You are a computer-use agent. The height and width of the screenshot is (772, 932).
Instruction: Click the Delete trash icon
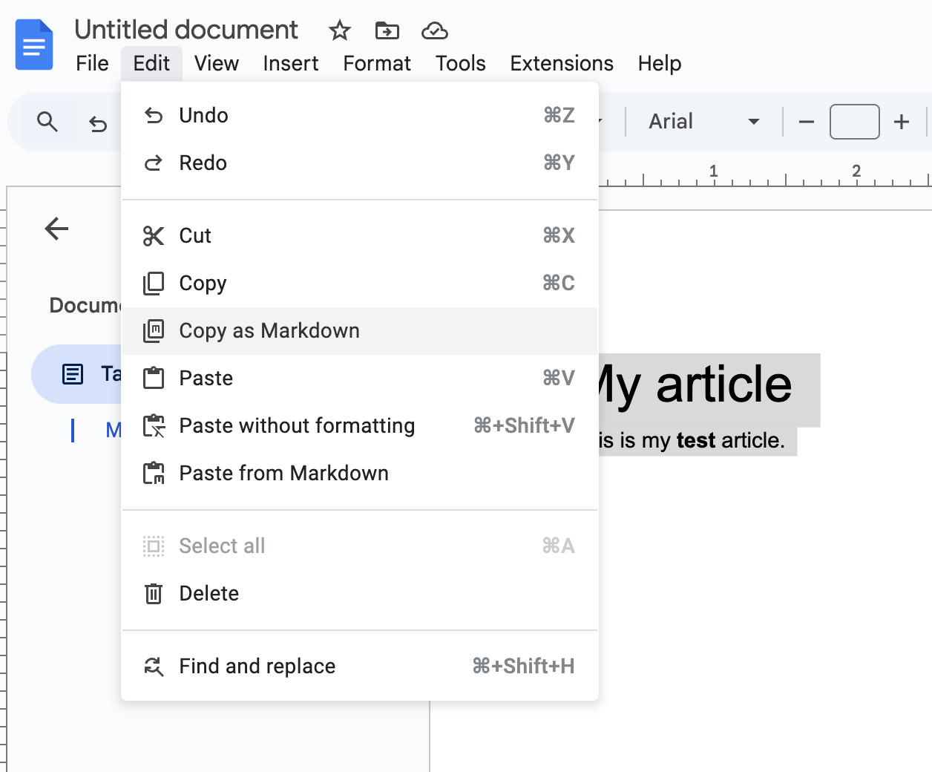[x=153, y=593]
